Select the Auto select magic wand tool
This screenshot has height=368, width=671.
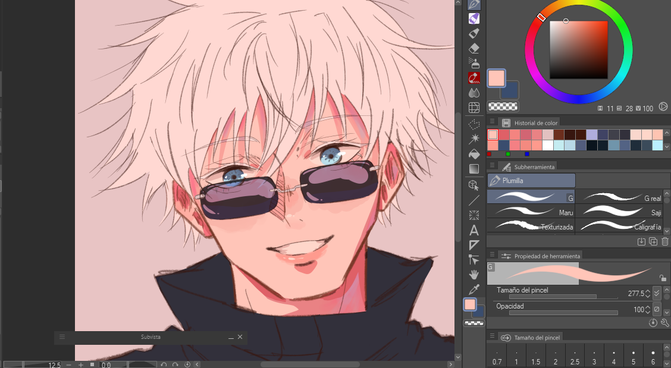[474, 139]
